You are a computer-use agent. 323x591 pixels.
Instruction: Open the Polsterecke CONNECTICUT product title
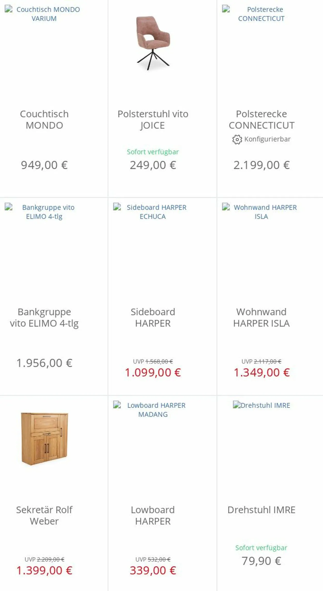pyautogui.click(x=262, y=120)
